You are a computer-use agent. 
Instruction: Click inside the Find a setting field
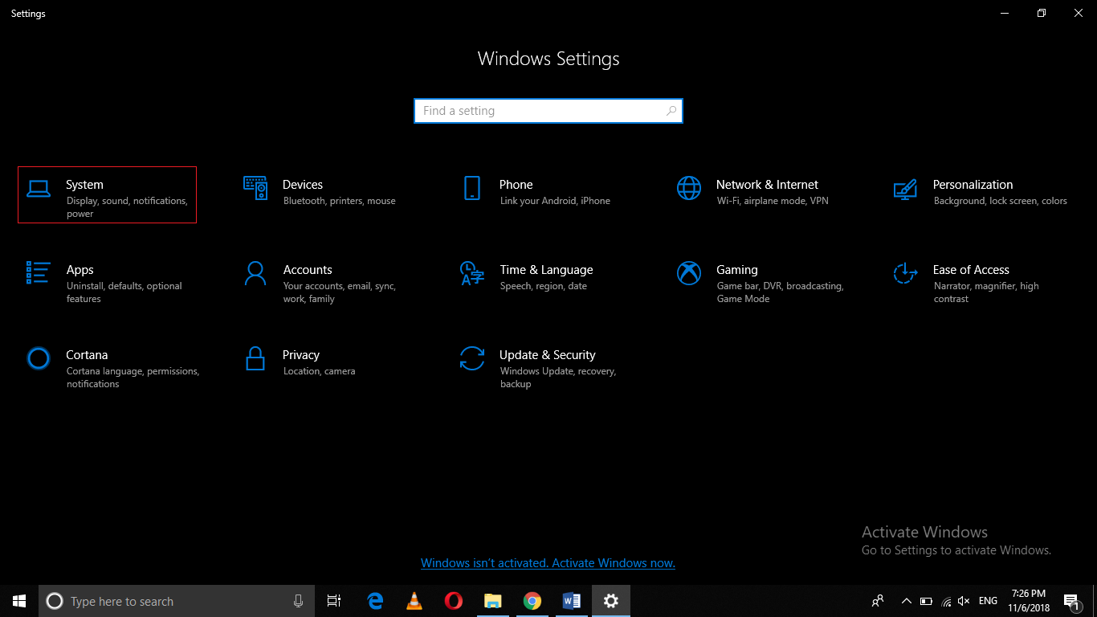(548, 110)
